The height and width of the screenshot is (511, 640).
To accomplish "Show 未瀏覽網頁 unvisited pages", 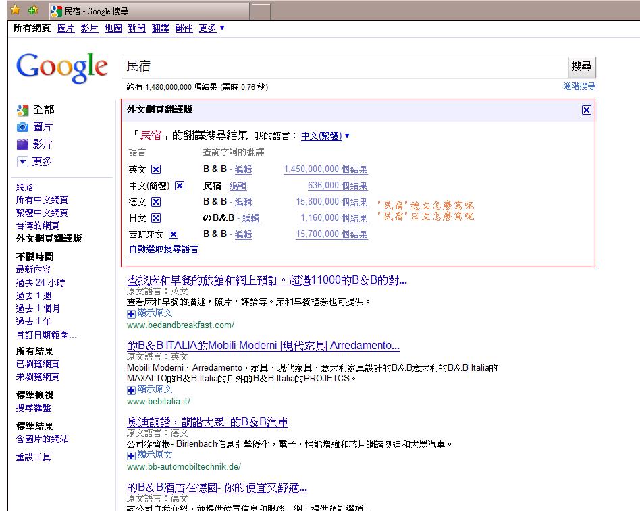I will [38, 377].
